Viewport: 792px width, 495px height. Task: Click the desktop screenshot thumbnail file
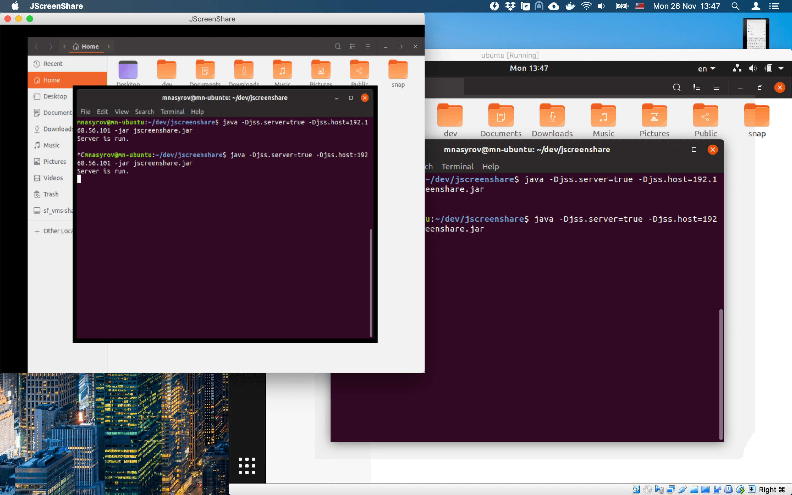(756, 34)
